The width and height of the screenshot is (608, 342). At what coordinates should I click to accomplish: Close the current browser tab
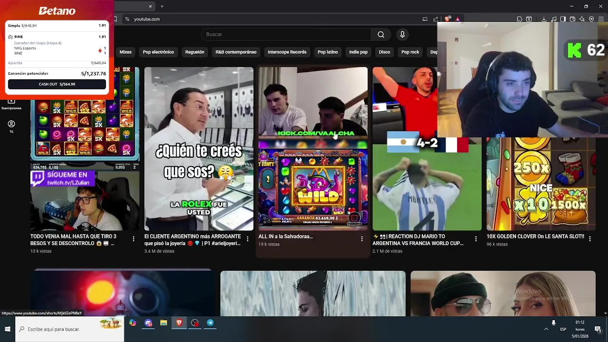point(151,6)
